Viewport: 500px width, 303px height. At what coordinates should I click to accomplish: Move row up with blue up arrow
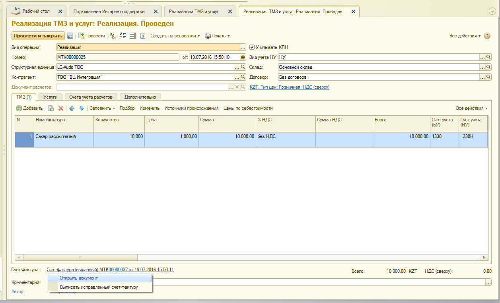tap(72, 108)
